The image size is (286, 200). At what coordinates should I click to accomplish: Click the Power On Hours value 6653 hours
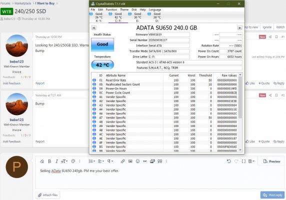231,57
